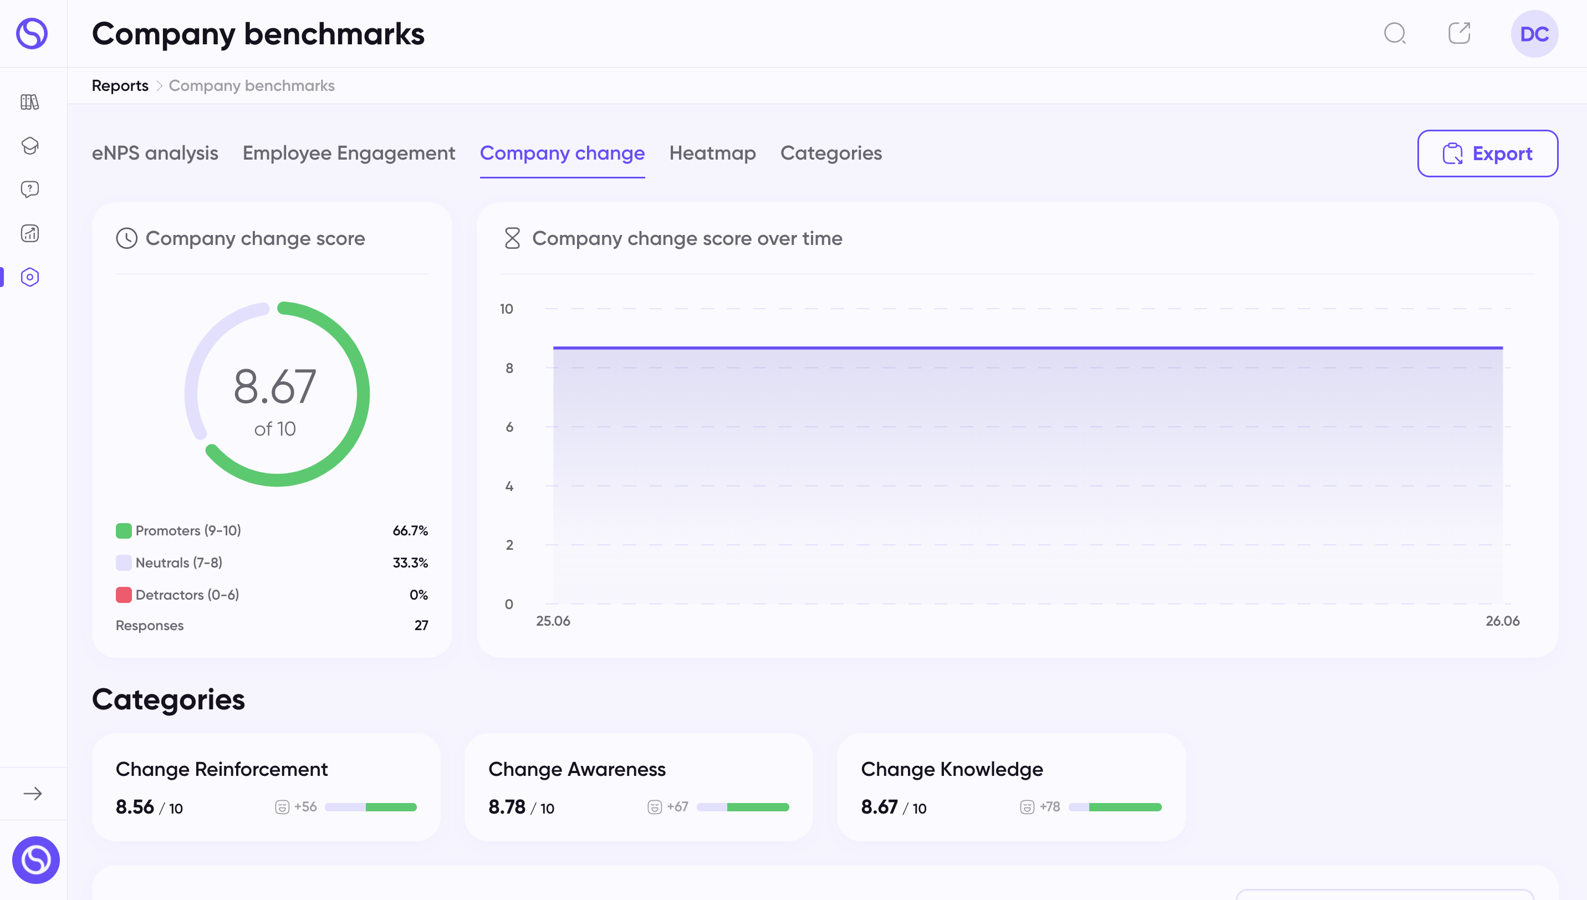The height and width of the screenshot is (900, 1587).
Task: Click the Change Reinforcement progress bar
Action: (x=371, y=807)
